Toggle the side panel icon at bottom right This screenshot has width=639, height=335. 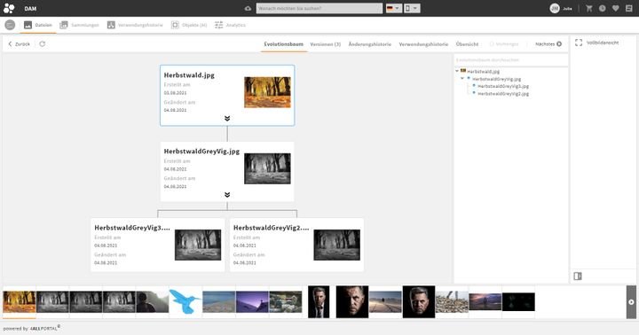pos(578,276)
